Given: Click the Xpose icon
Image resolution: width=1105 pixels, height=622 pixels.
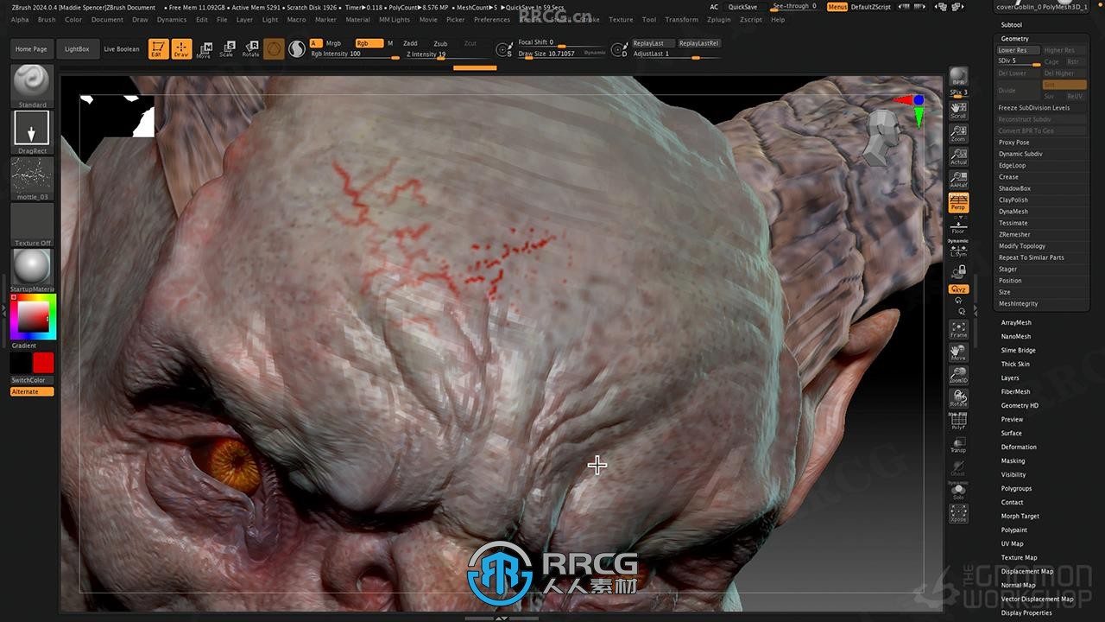Looking at the screenshot, I should (958, 515).
